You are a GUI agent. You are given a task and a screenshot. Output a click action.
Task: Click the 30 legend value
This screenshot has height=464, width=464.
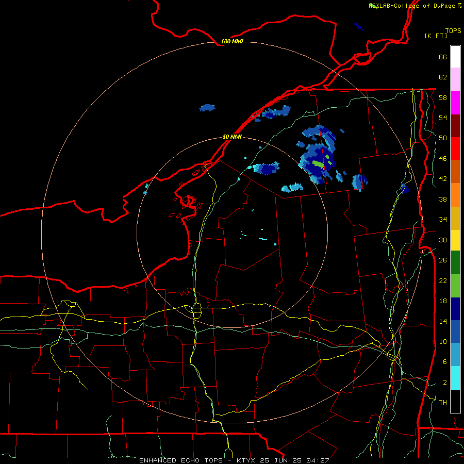pyautogui.click(x=443, y=240)
